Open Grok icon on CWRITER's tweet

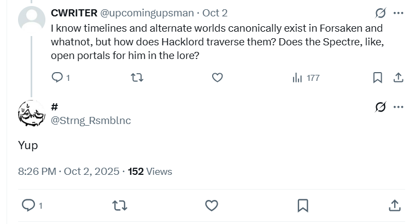pos(381,13)
